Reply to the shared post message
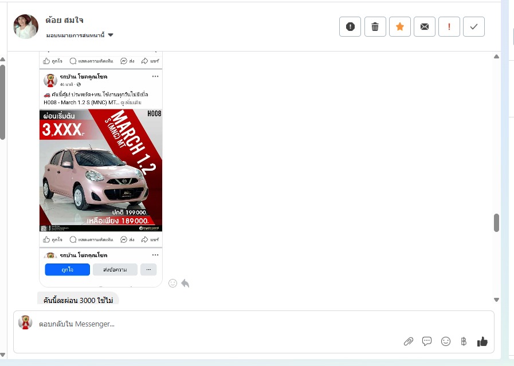 pyautogui.click(x=185, y=283)
